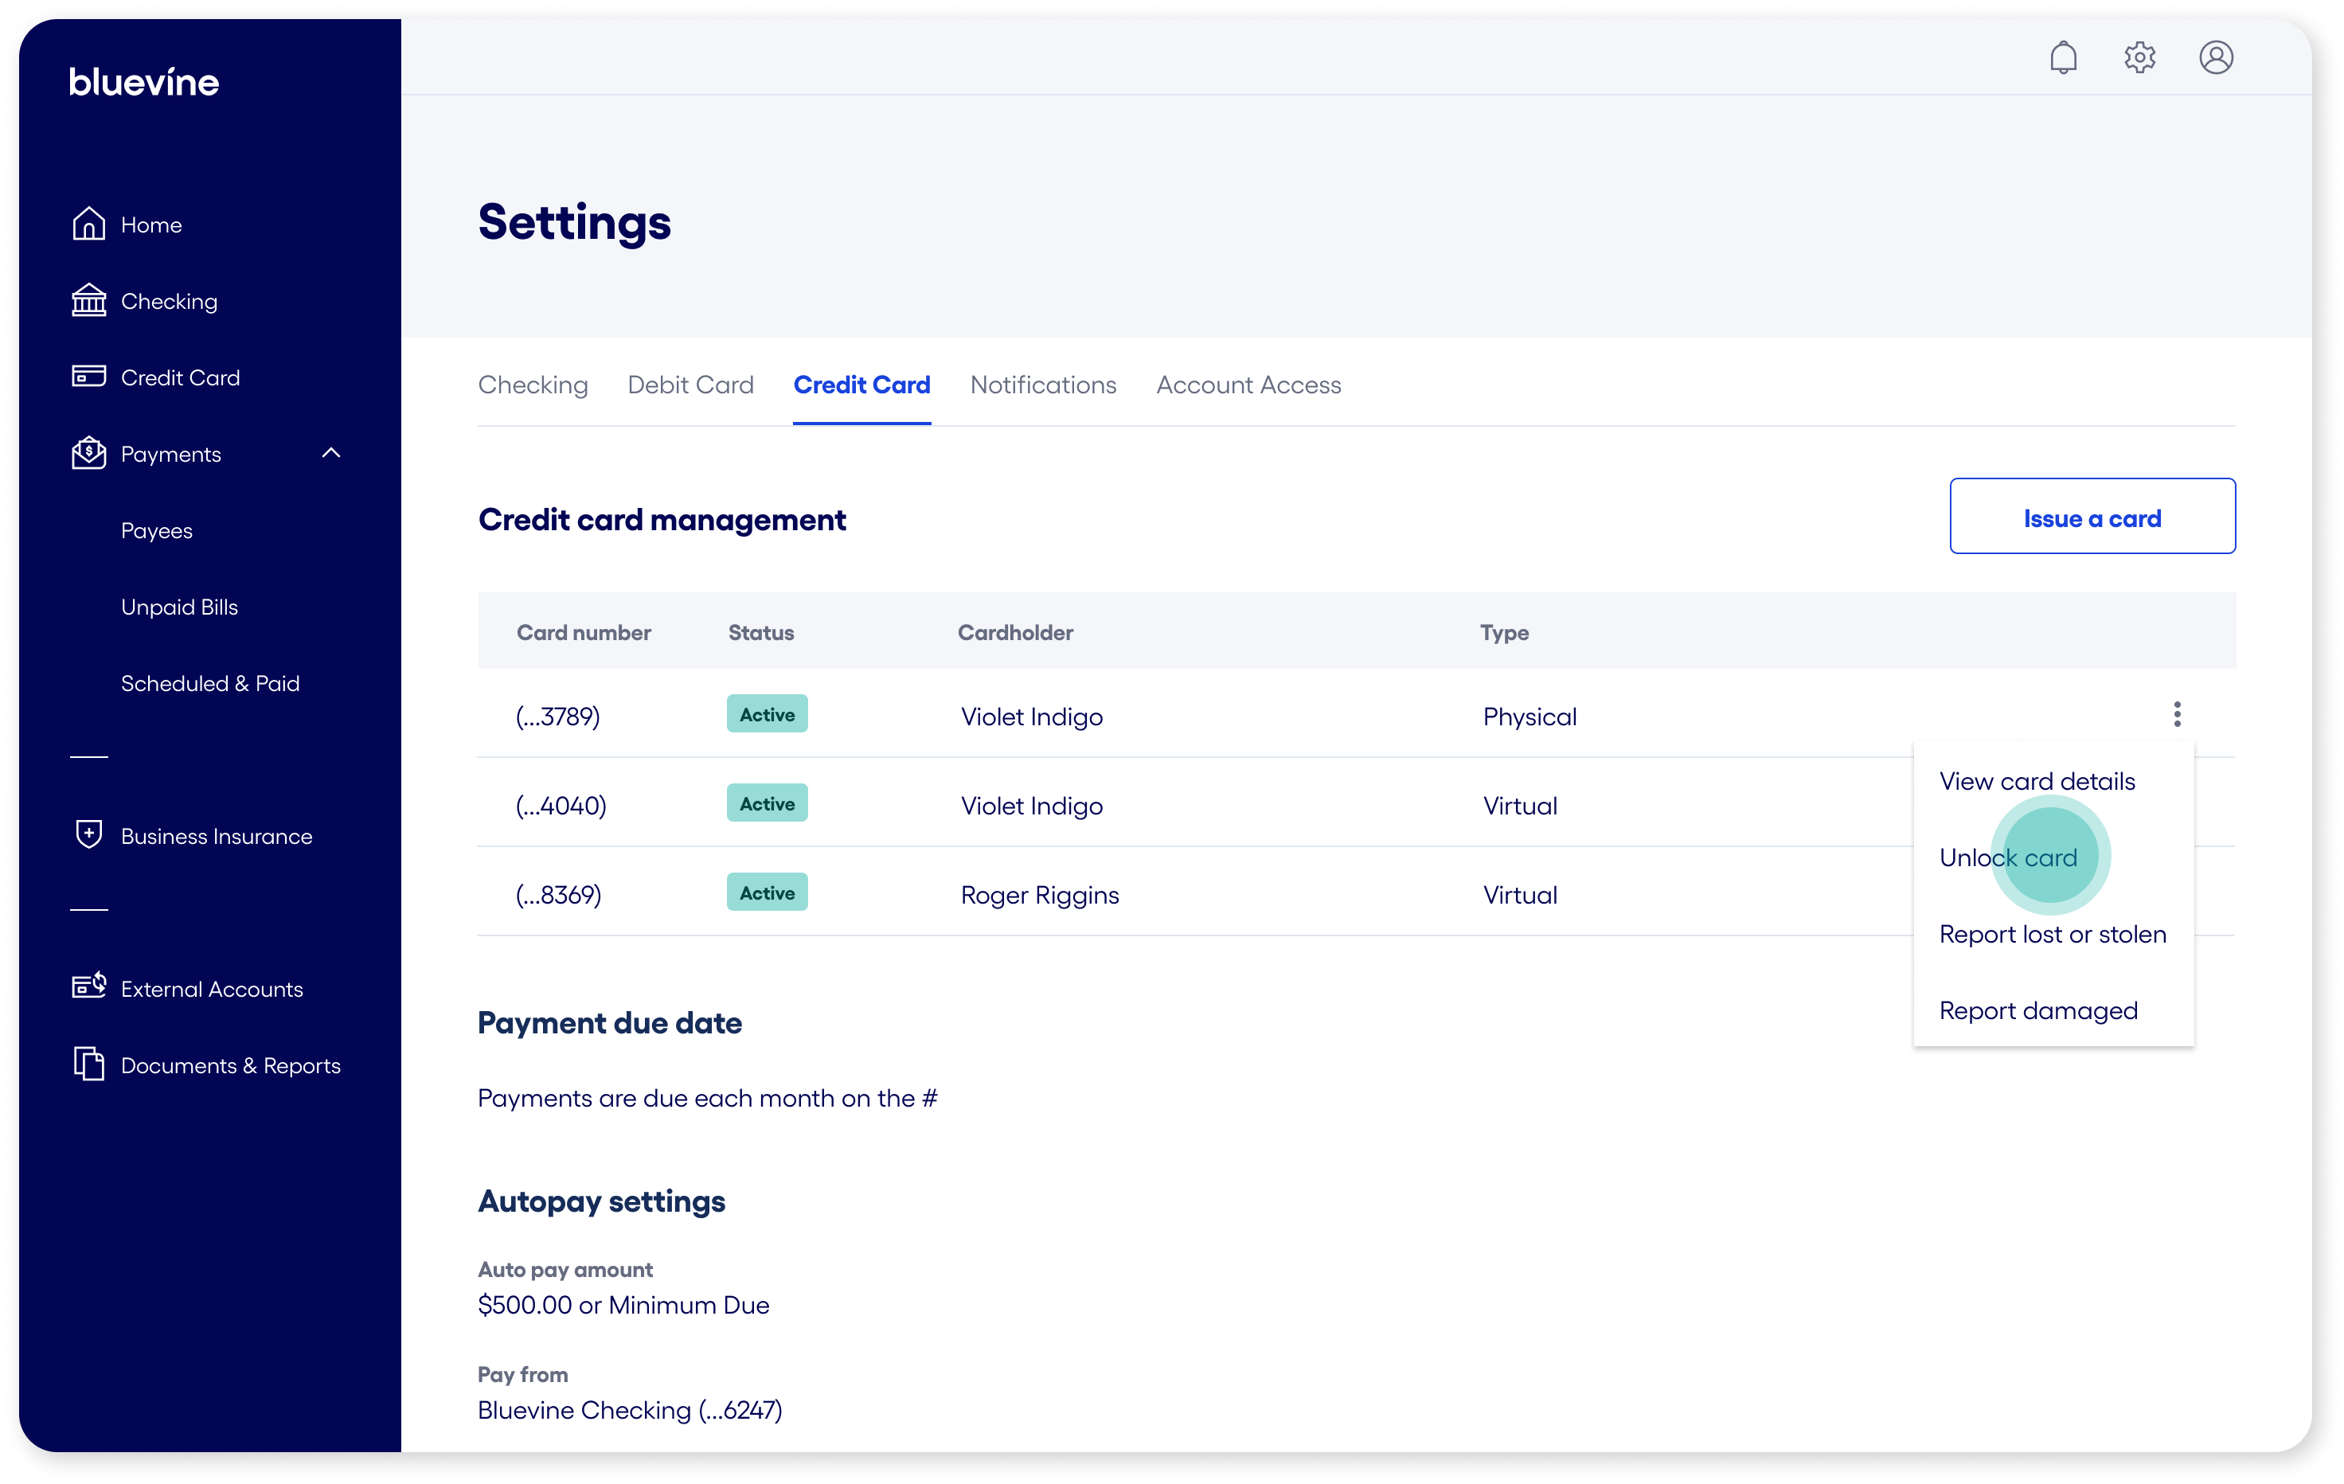
Task: Open the user profile icon
Action: (2216, 58)
